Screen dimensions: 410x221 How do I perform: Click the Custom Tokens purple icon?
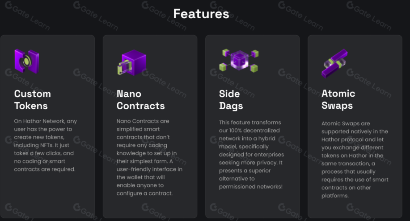pyautogui.click(x=26, y=61)
